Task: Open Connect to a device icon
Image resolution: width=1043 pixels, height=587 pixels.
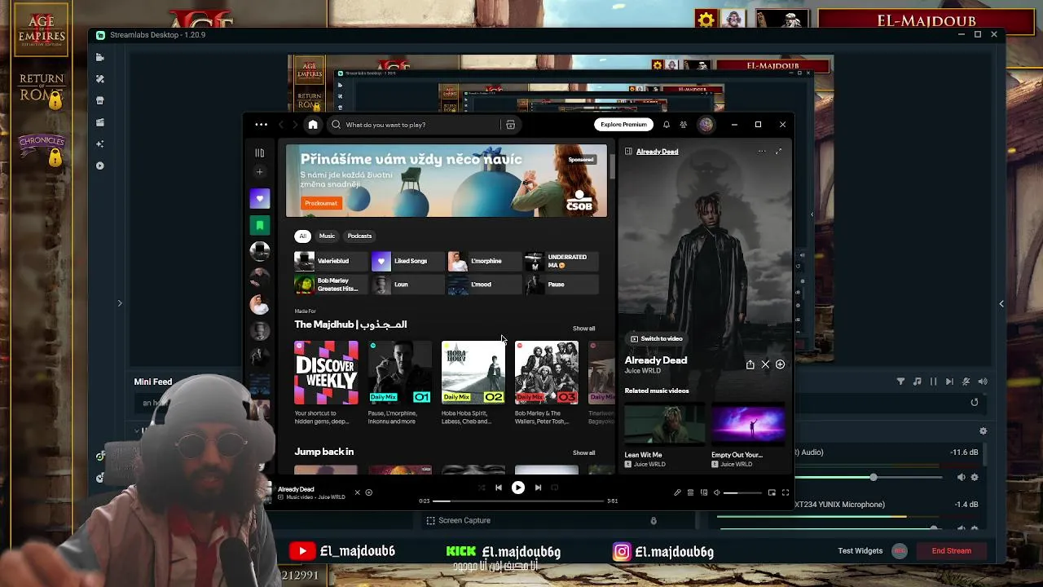Action: point(704,492)
